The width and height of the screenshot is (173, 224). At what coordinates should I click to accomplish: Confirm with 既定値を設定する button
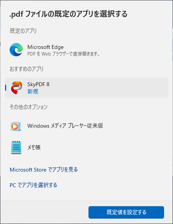[x=126, y=212]
